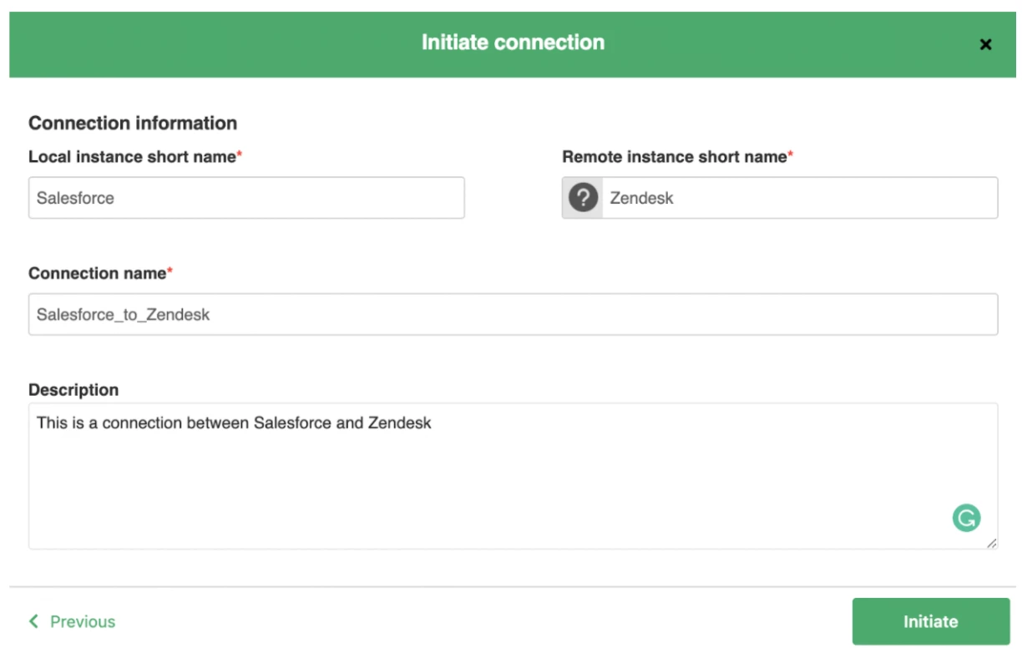Screen dimensions: 1022x653
Task: Grab the Description textarea resize handle
Action: point(991,543)
